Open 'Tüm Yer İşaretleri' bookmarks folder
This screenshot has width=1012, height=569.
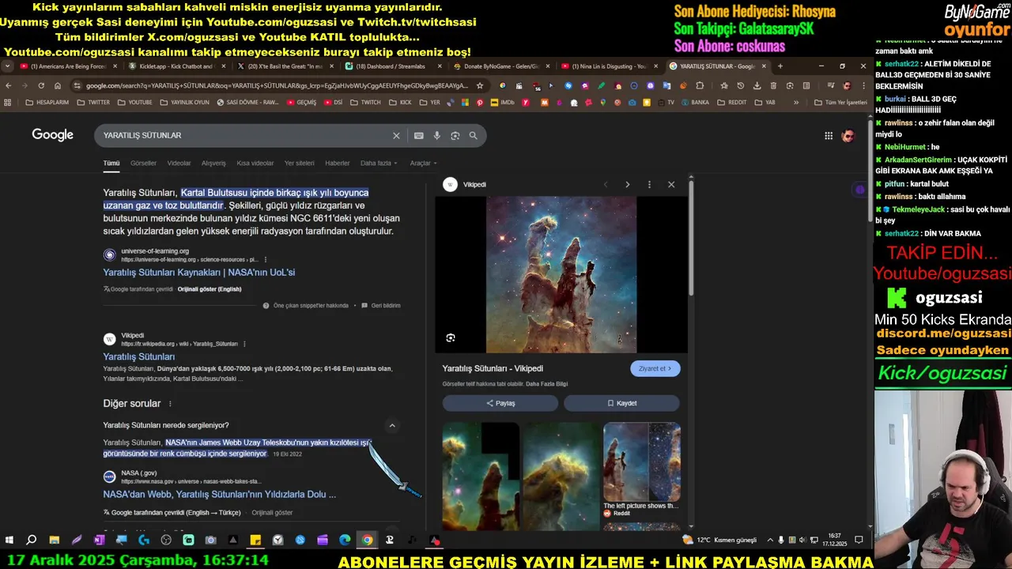click(x=840, y=102)
